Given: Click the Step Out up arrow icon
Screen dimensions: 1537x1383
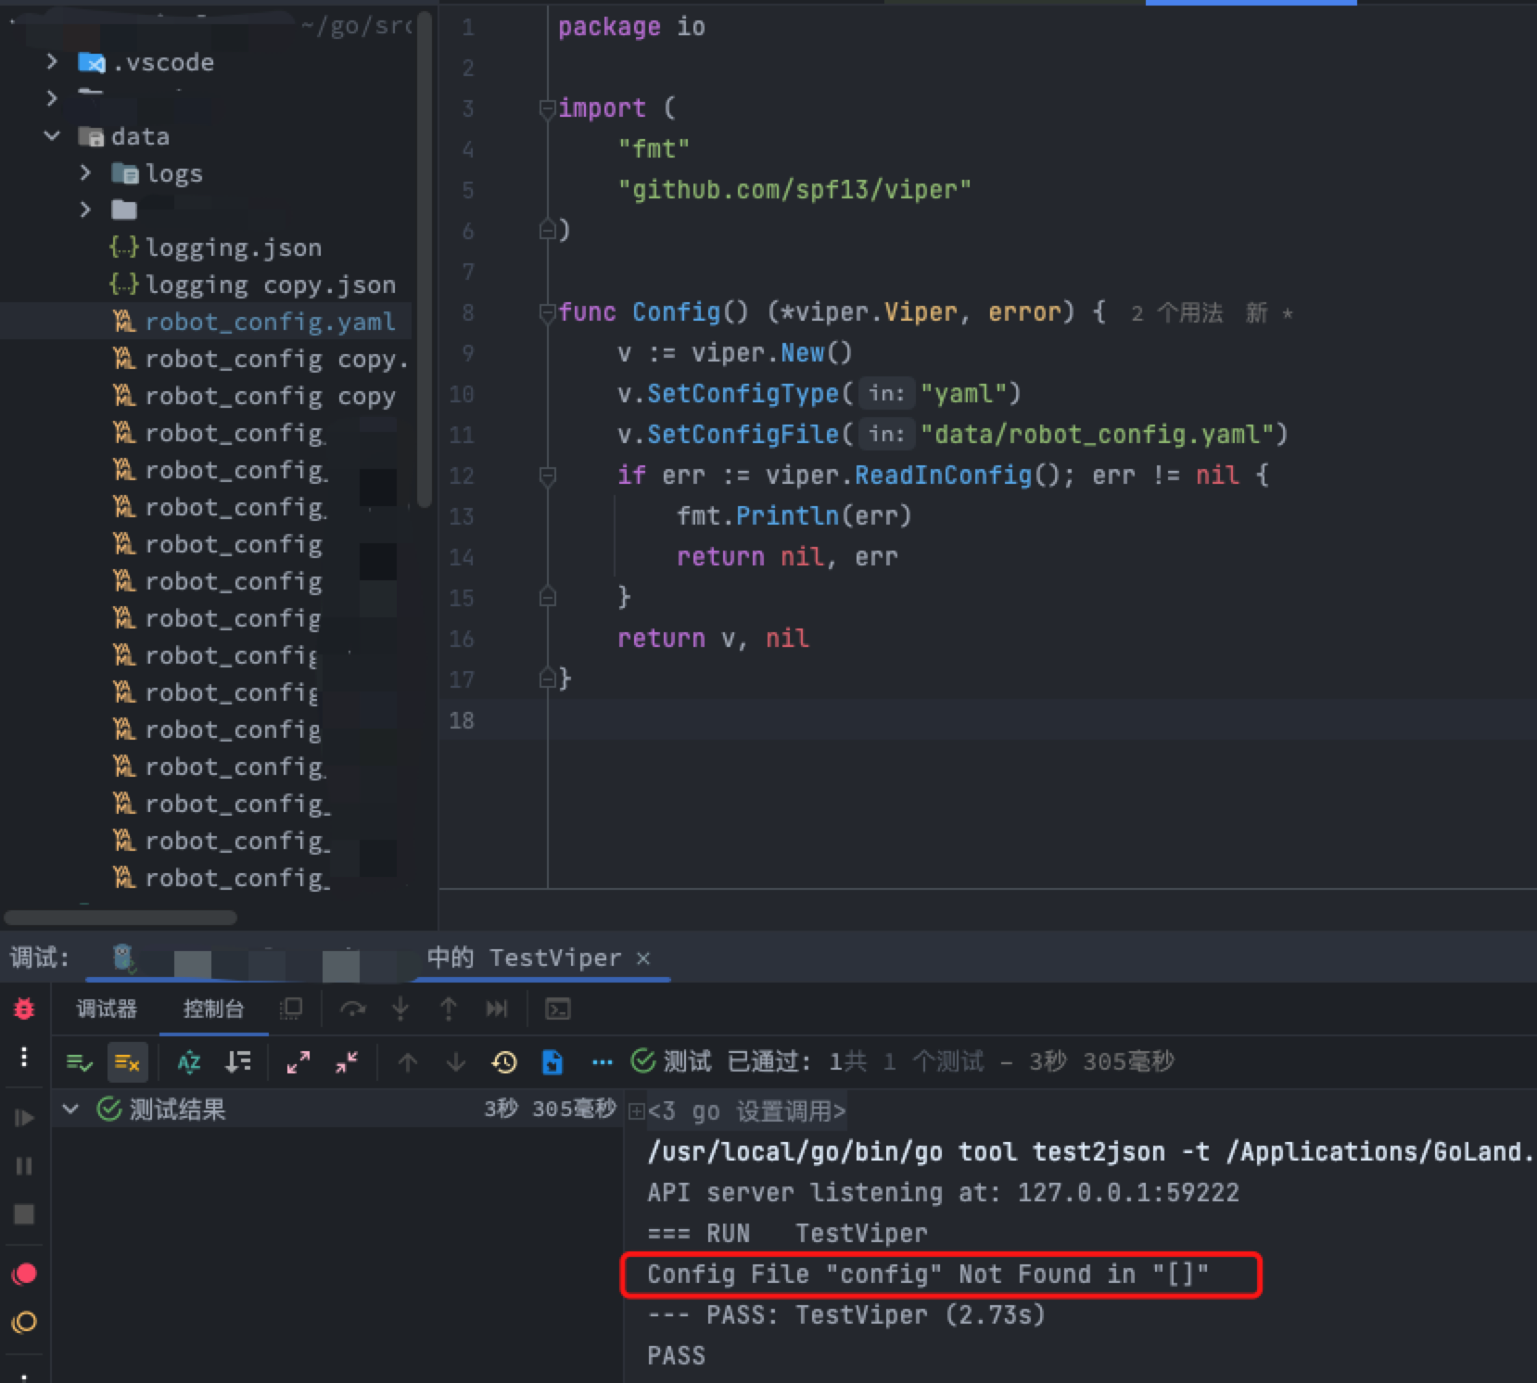Looking at the screenshot, I should pyautogui.click(x=449, y=1009).
